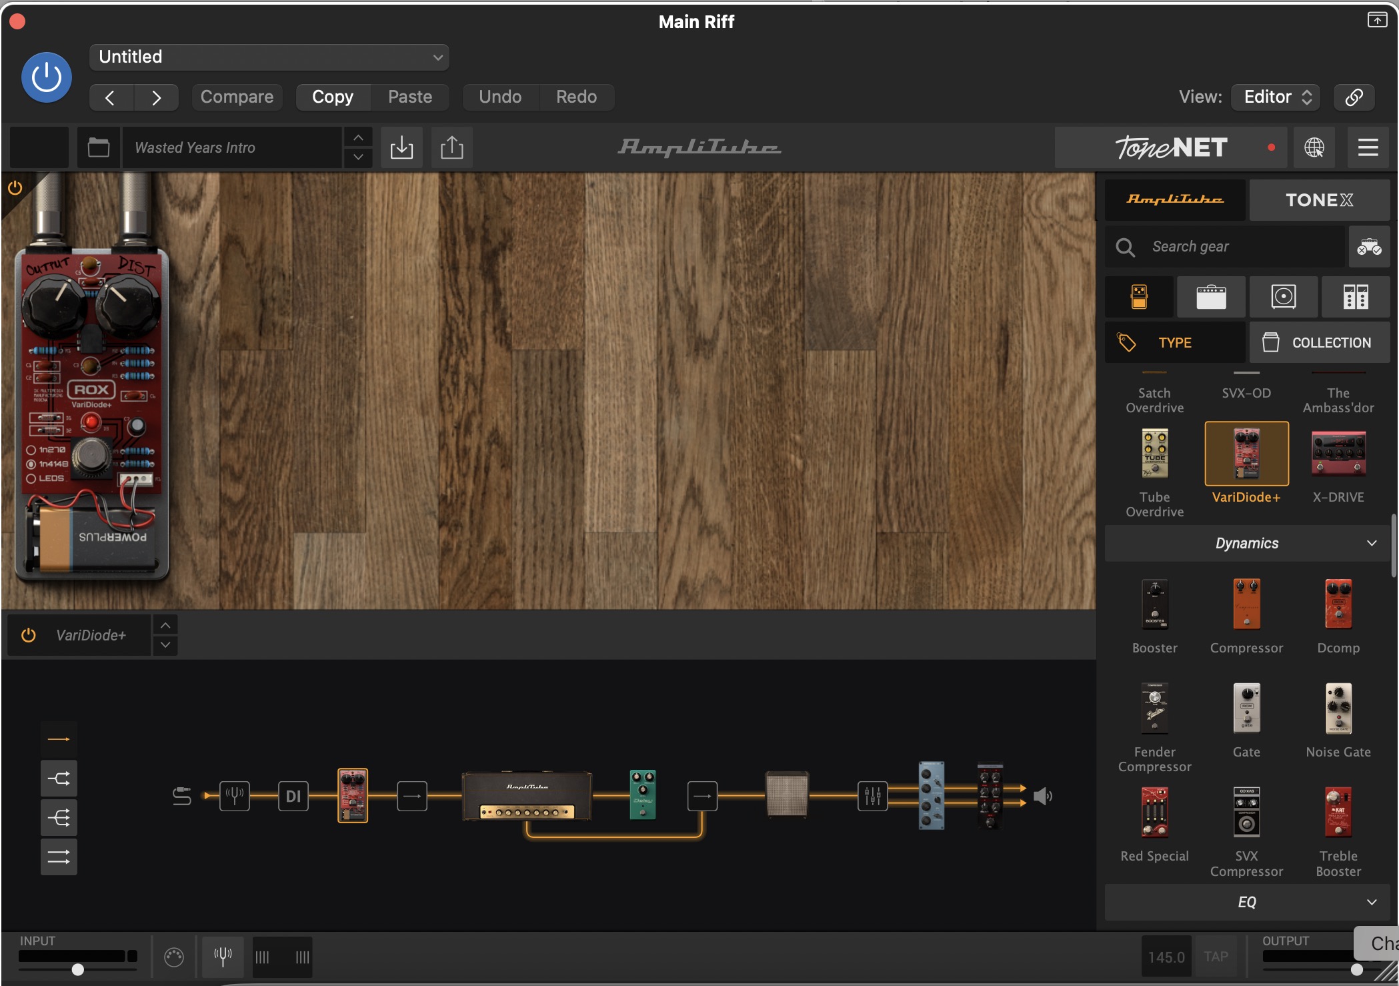Open the hamburger main menu
The image size is (1399, 986).
(x=1368, y=147)
